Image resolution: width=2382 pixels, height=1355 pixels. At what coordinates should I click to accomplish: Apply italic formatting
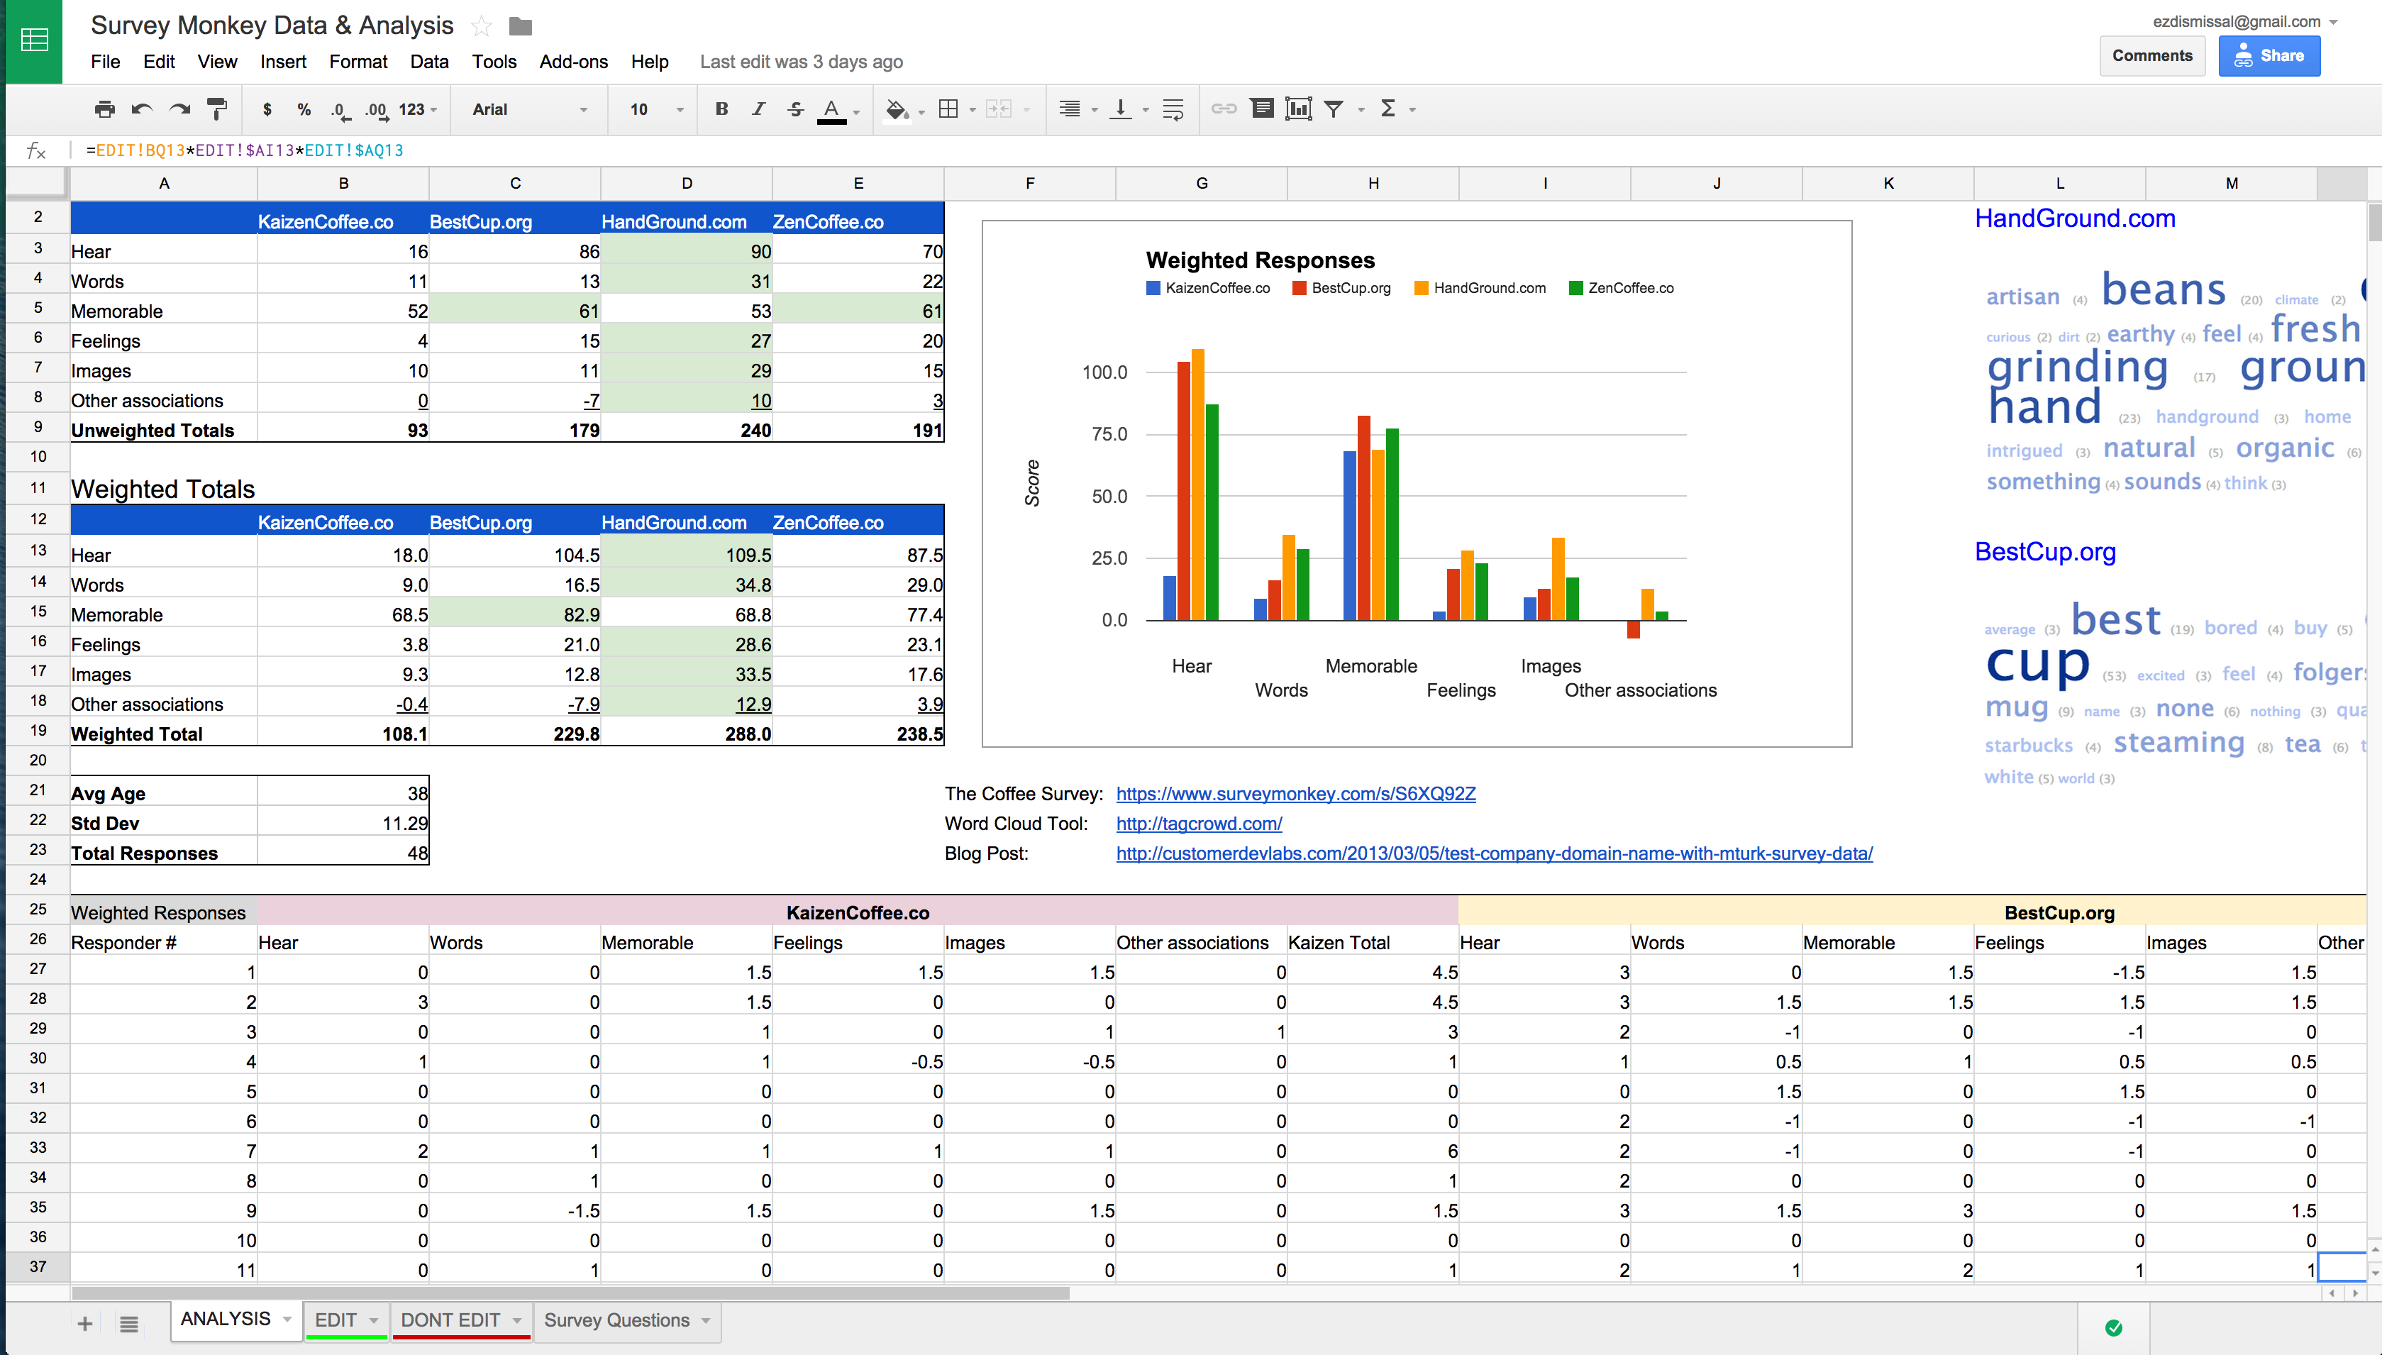point(758,110)
